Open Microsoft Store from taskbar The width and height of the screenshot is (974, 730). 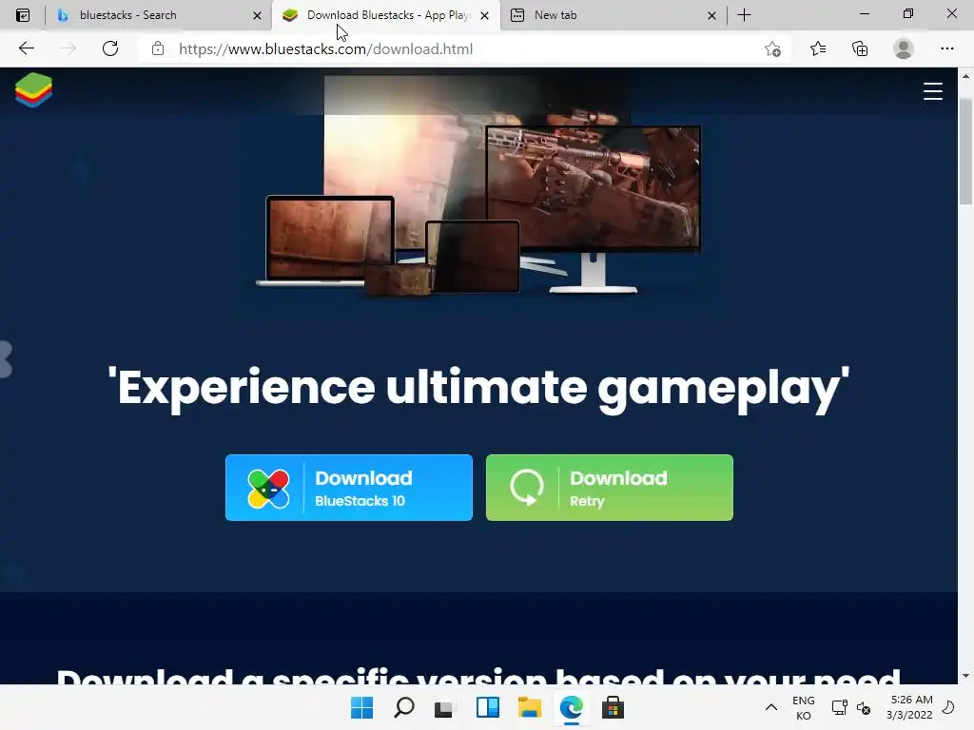(613, 707)
